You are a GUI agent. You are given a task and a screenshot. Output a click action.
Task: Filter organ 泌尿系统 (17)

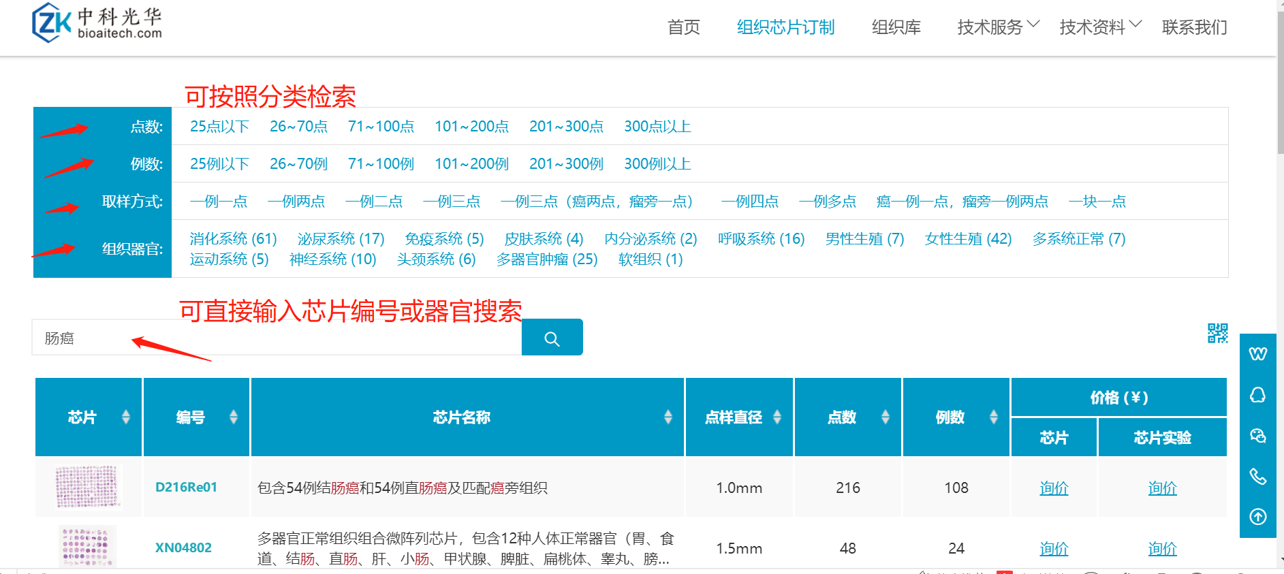point(341,239)
